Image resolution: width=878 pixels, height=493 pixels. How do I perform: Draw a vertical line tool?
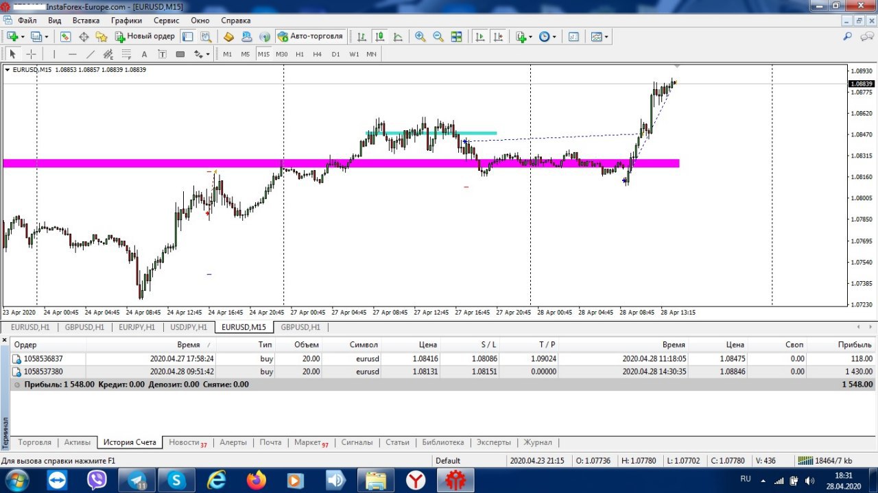point(54,54)
